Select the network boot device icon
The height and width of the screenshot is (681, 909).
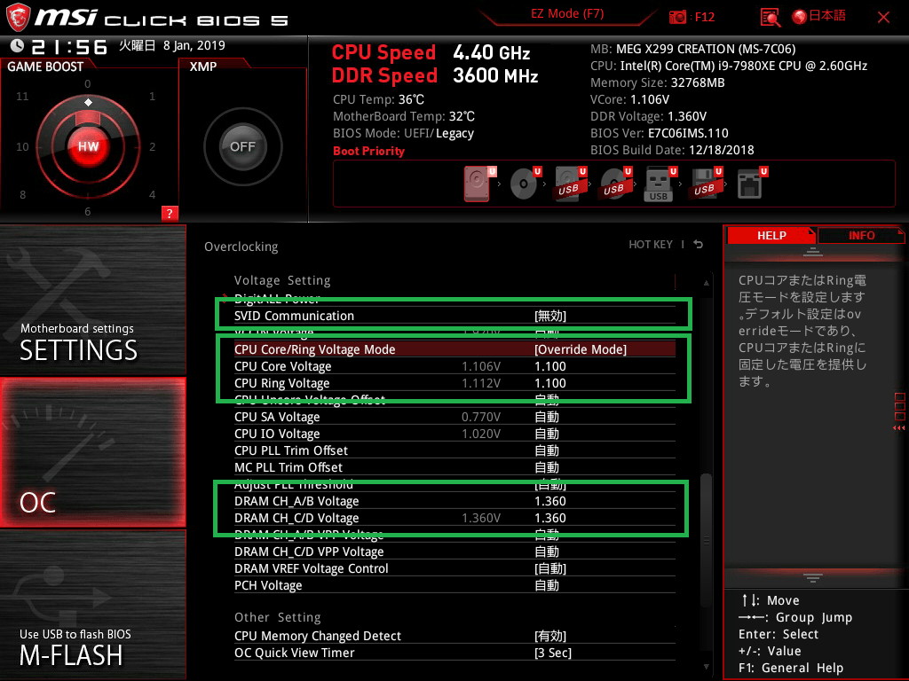[x=752, y=183]
